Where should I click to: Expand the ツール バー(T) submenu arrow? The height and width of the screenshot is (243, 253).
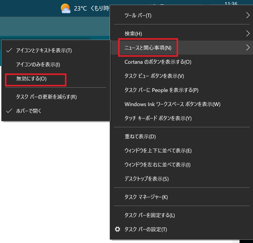coord(248,15)
